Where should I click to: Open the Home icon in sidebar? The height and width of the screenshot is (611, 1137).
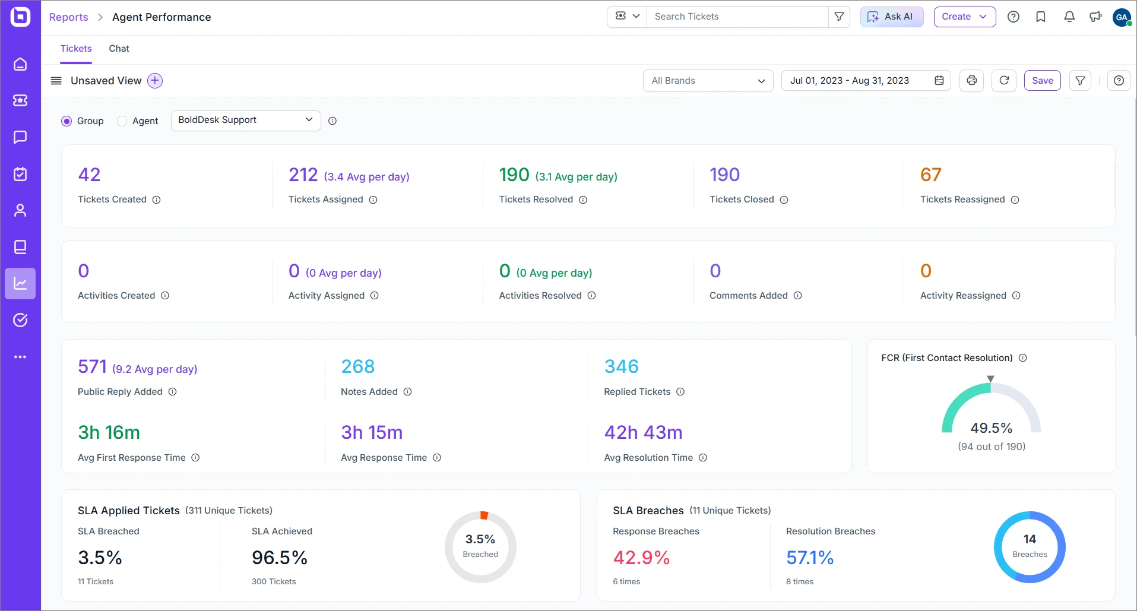[20, 64]
